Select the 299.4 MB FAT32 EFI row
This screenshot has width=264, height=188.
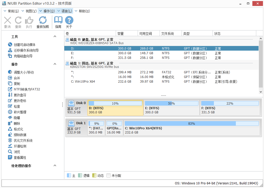tap(161, 72)
